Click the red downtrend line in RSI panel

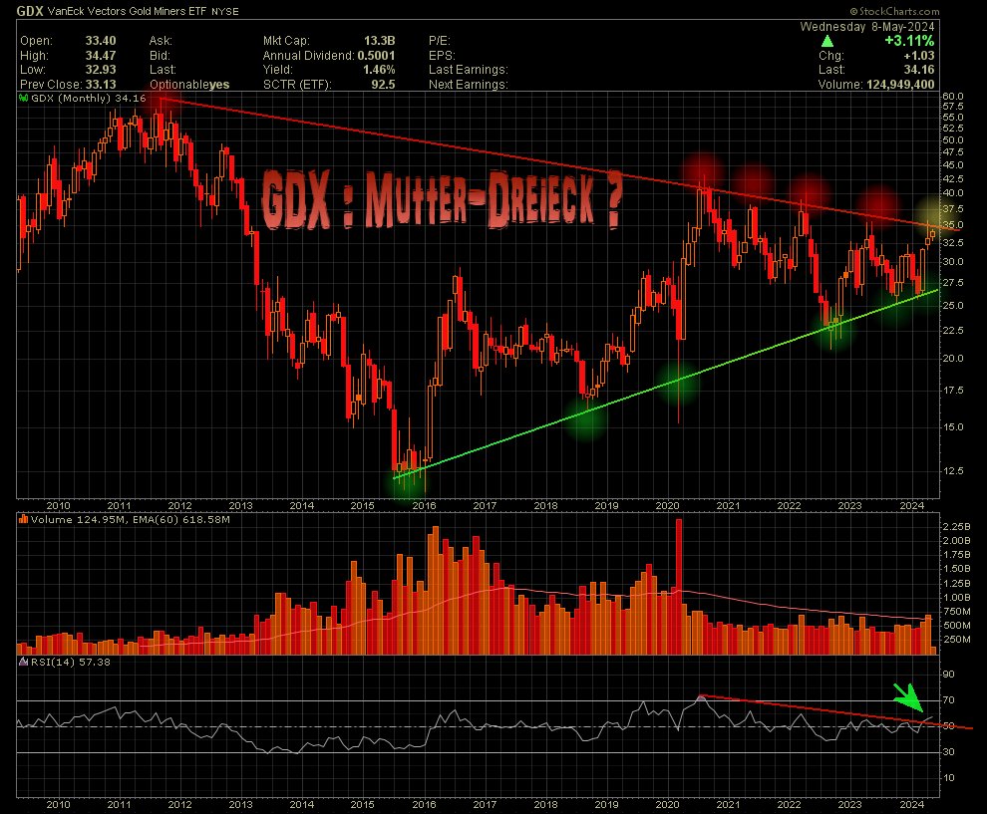point(837,711)
